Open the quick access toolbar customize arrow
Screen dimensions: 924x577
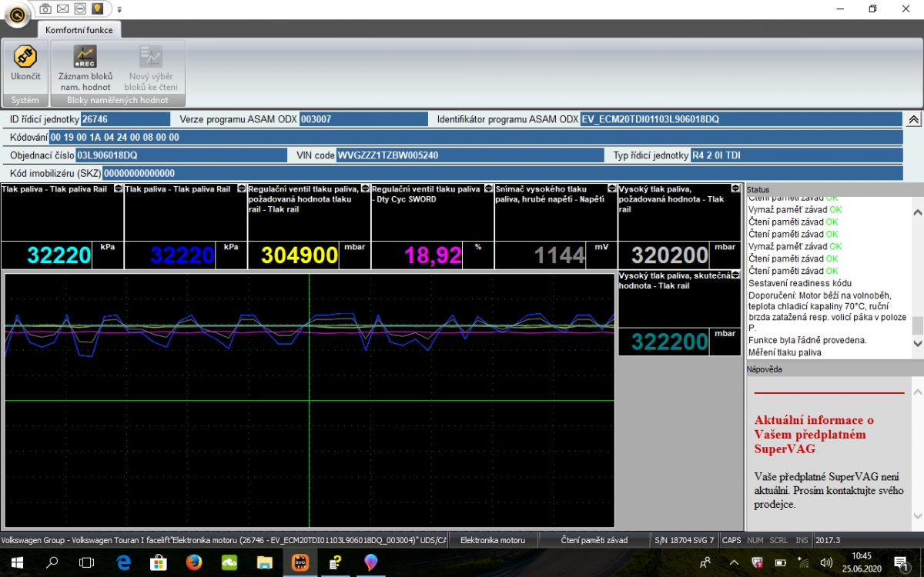tap(119, 9)
